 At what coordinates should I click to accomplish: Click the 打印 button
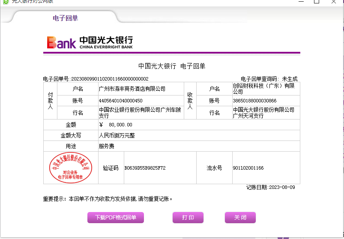pyautogui.click(x=188, y=218)
